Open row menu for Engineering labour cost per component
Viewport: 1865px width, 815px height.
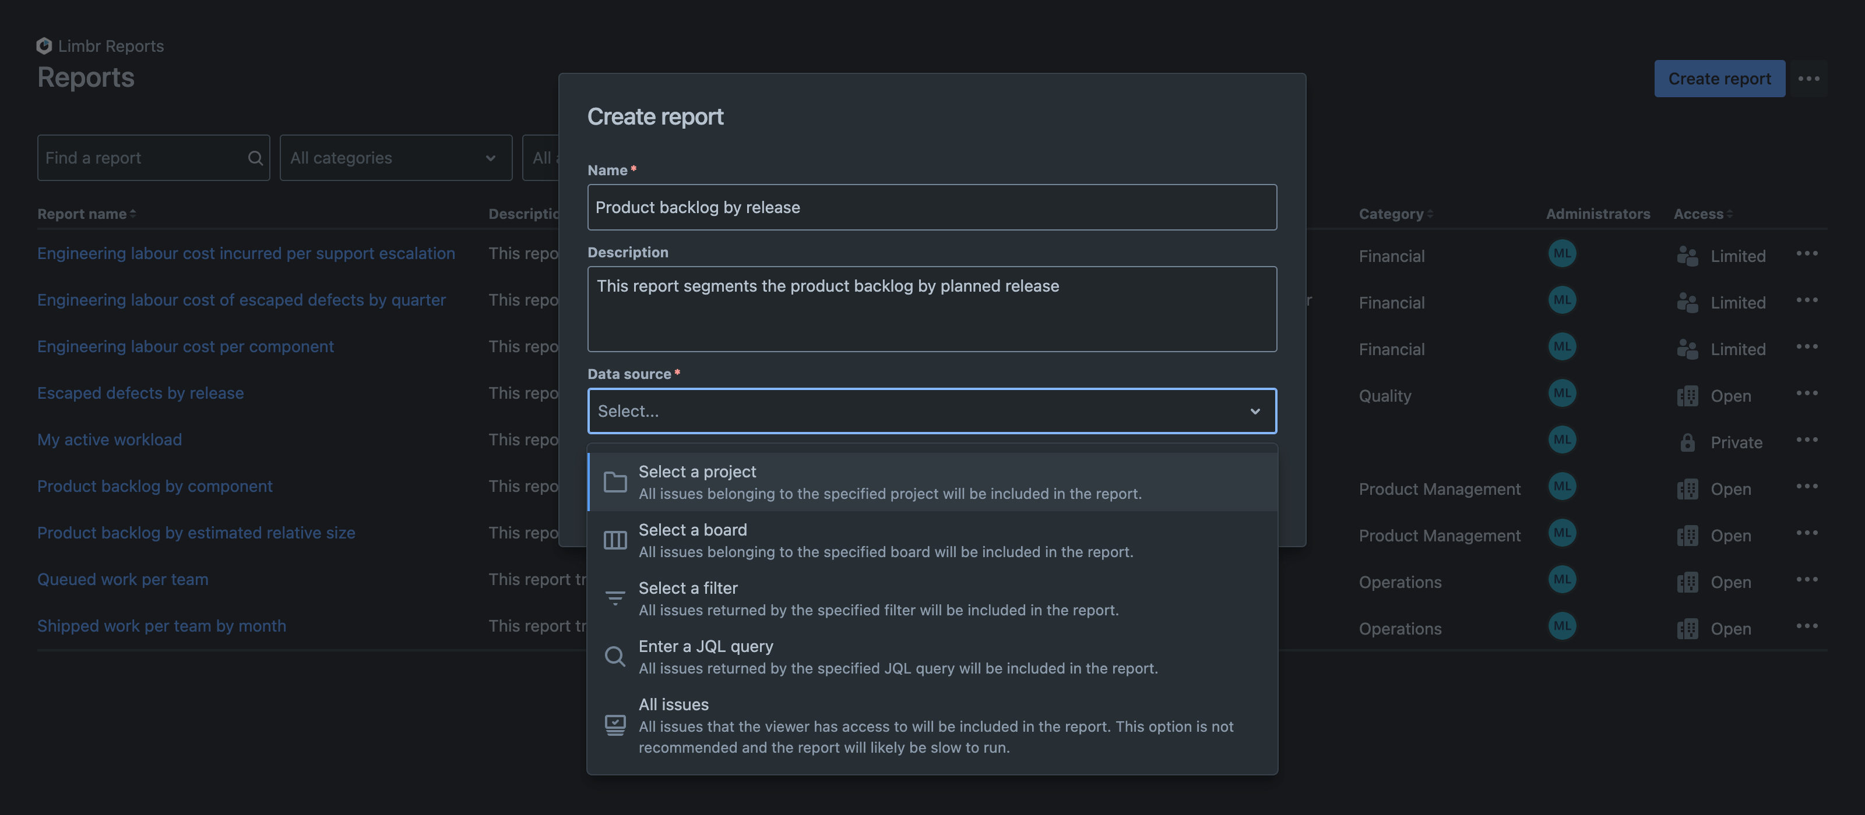1807,346
